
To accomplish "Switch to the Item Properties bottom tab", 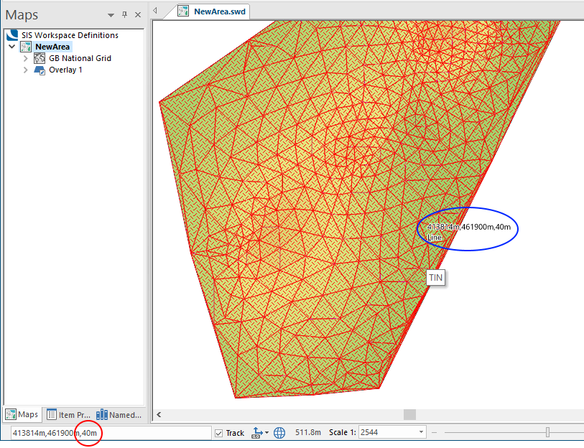I will [68, 415].
